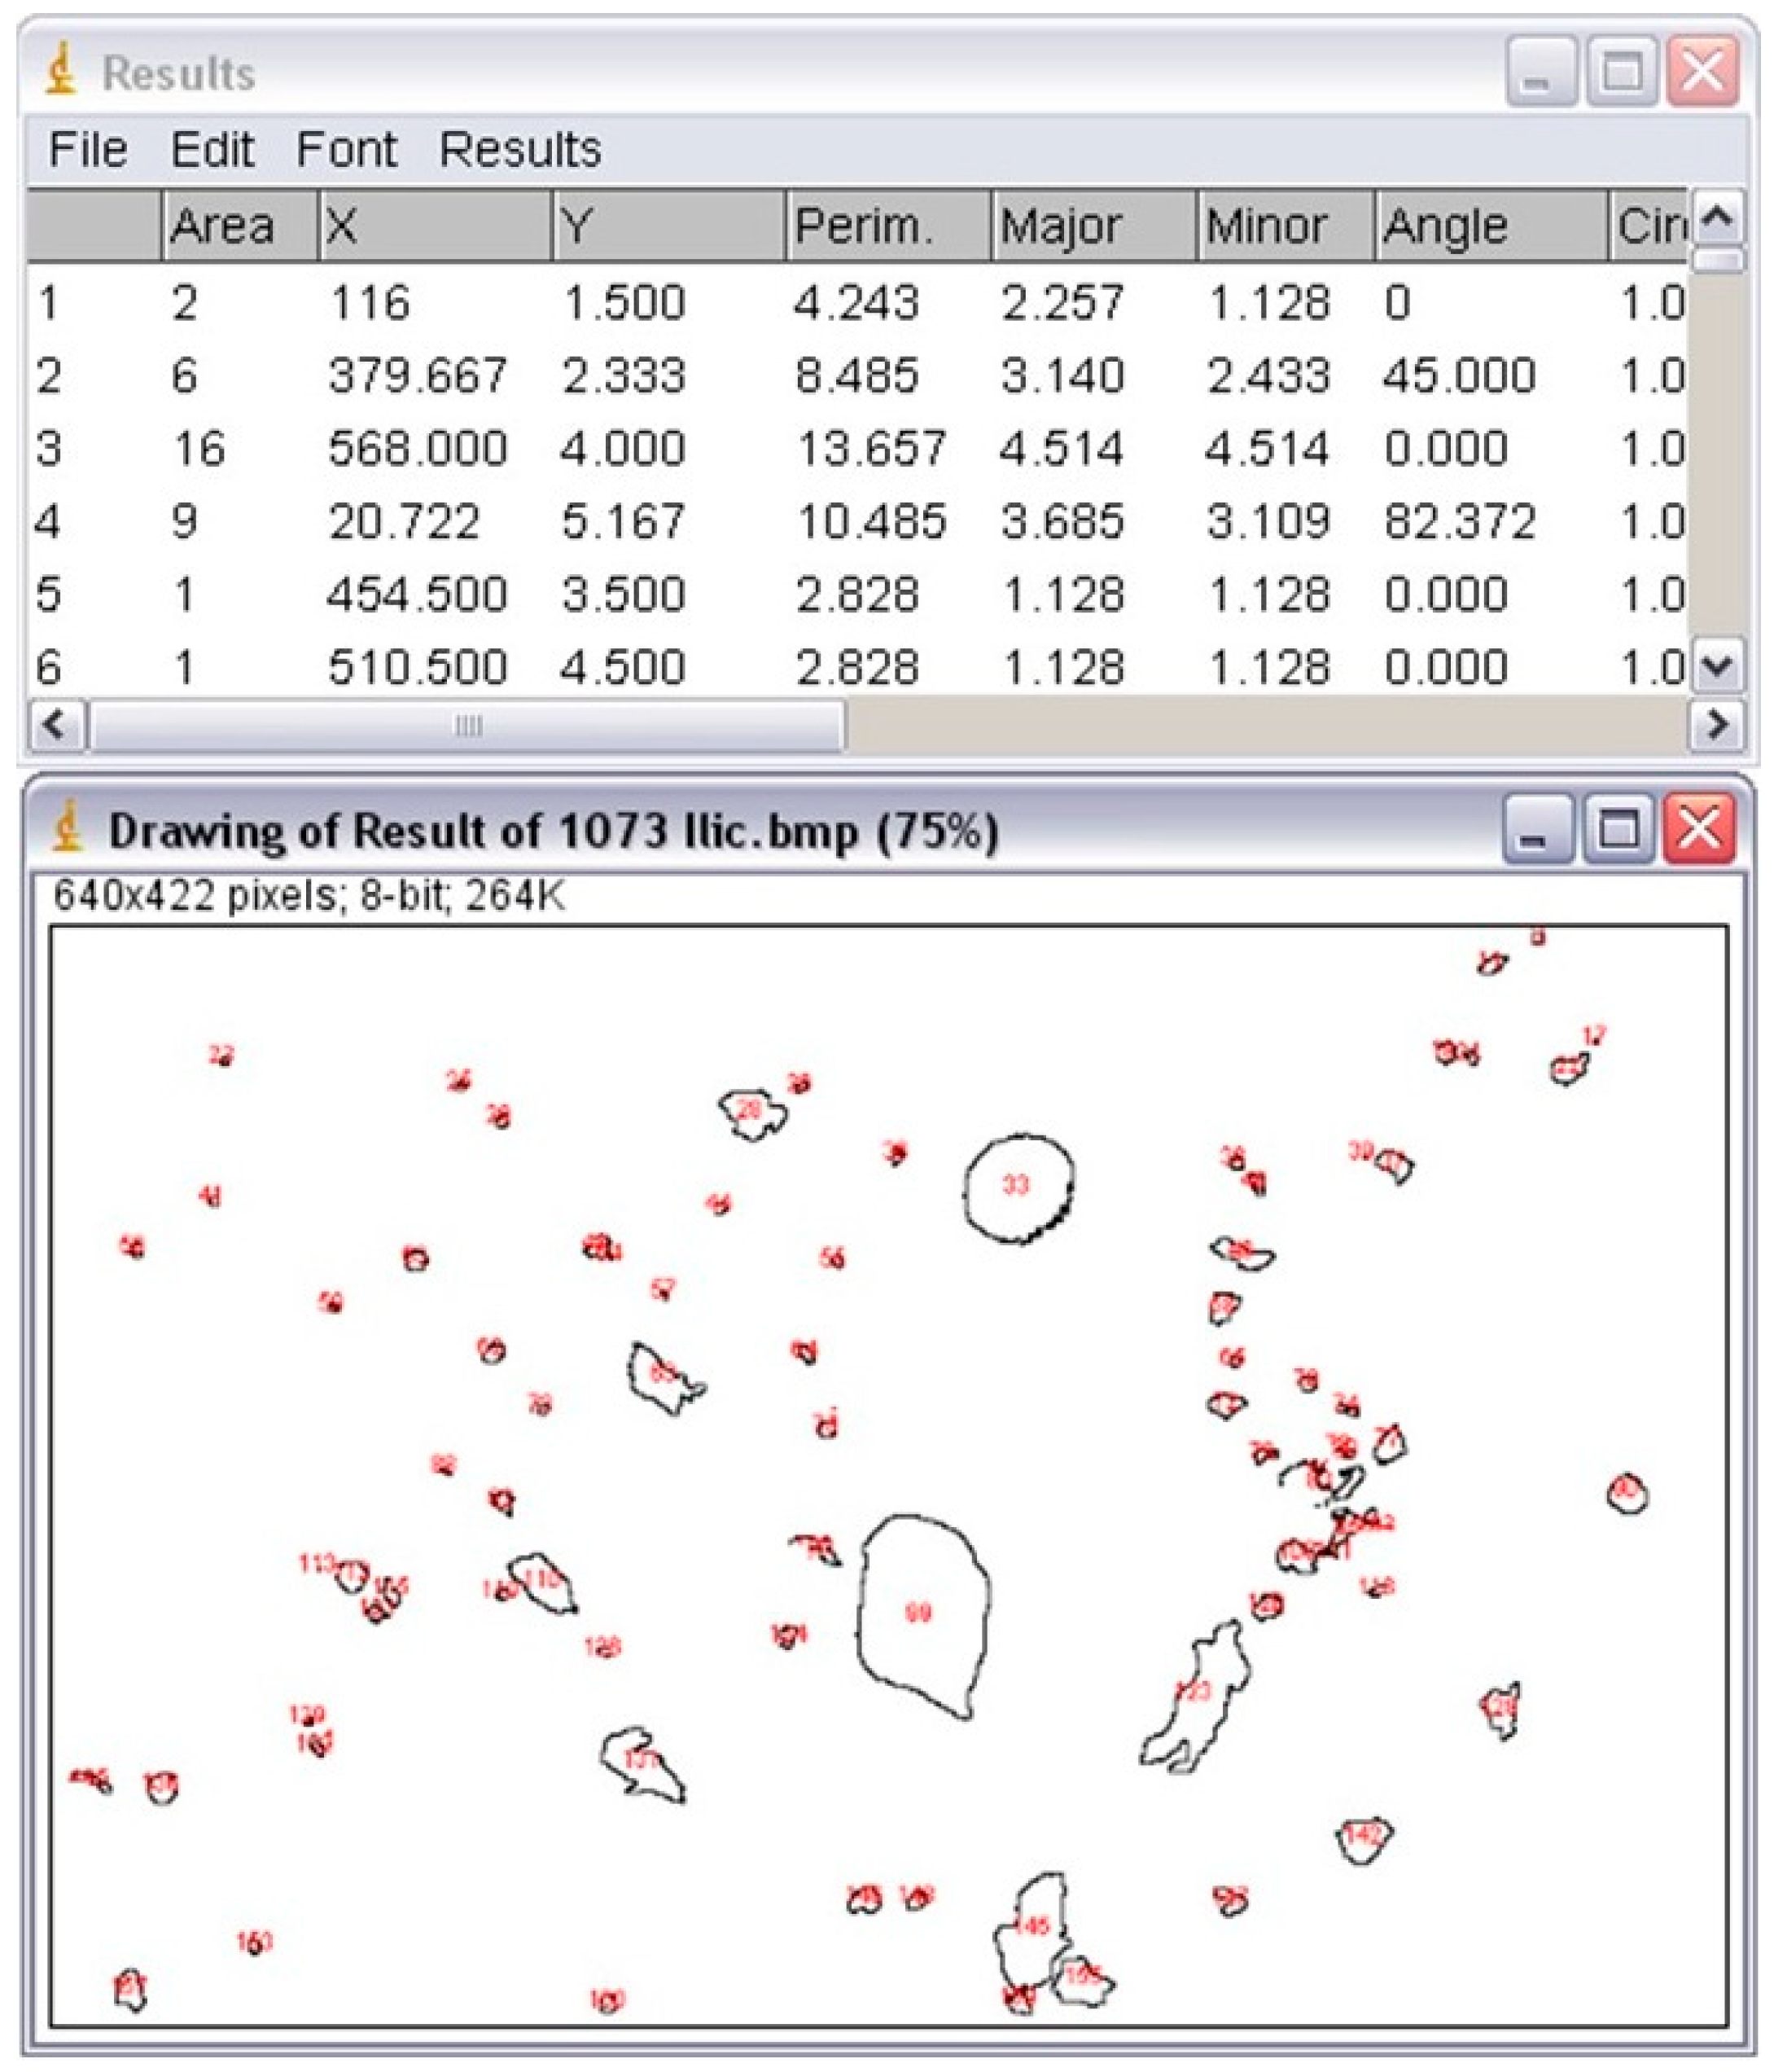Viewport: 1774px width, 2072px height.
Task: Click the Area column header
Action: [222, 226]
